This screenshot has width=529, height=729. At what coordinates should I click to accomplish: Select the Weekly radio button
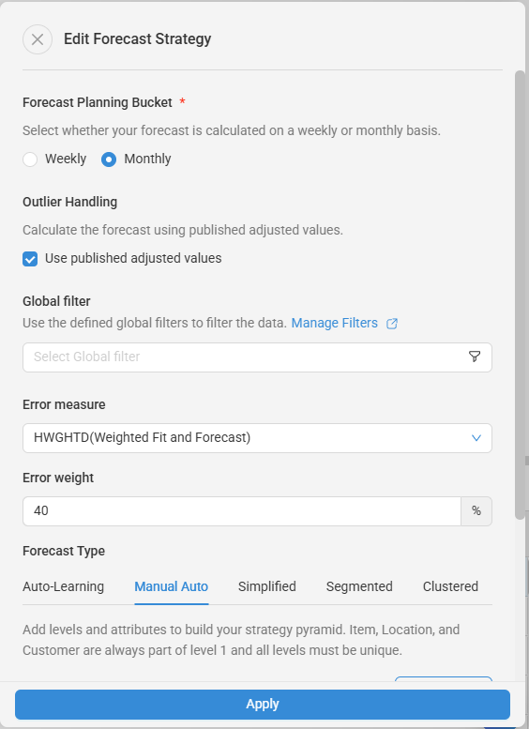(30, 159)
